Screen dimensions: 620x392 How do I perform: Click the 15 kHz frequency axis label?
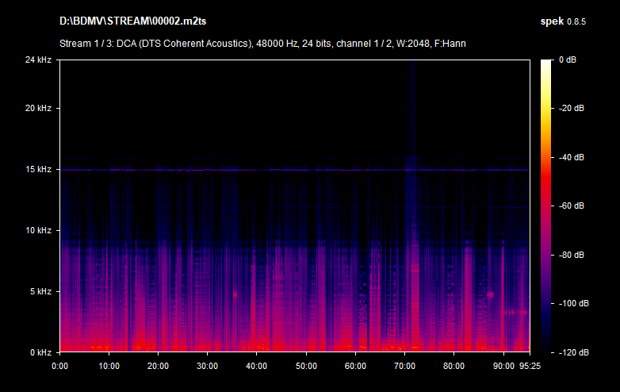pos(37,170)
